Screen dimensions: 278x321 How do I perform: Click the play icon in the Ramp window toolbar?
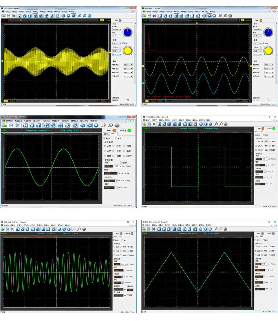coord(205,229)
